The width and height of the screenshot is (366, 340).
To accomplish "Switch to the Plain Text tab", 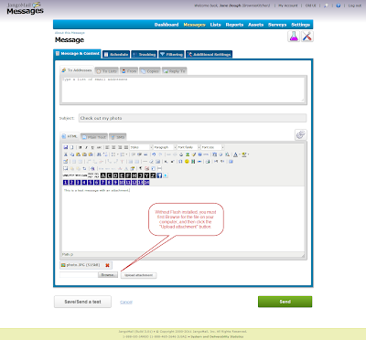I will pos(94,137).
